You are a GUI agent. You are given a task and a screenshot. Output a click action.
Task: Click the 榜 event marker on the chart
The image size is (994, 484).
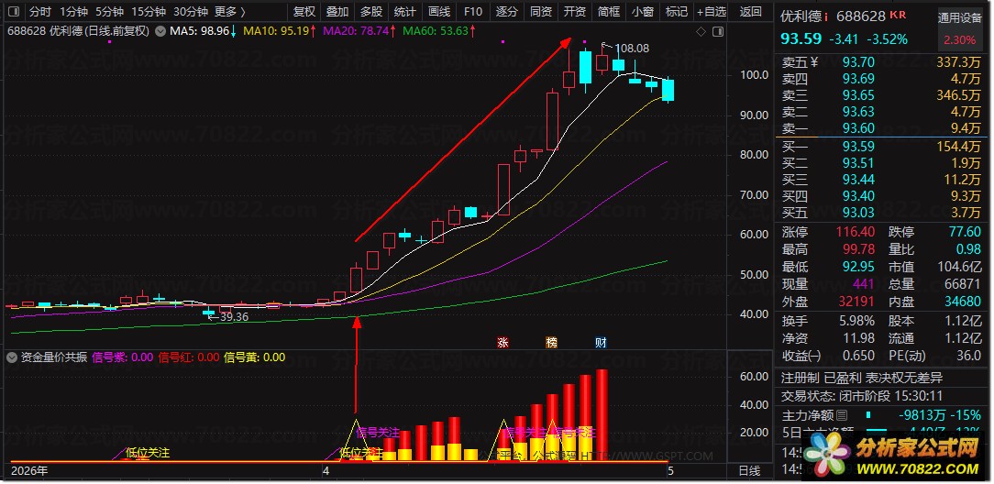[x=551, y=343]
